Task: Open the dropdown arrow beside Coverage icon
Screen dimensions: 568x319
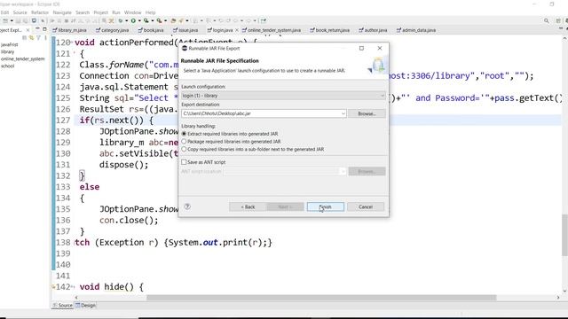Action: pyautogui.click(x=152, y=20)
